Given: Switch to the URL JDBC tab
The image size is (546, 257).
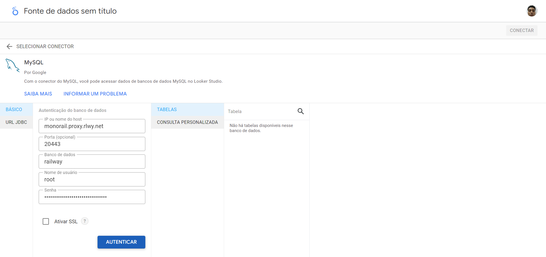Looking at the screenshot, I should tap(16, 122).
